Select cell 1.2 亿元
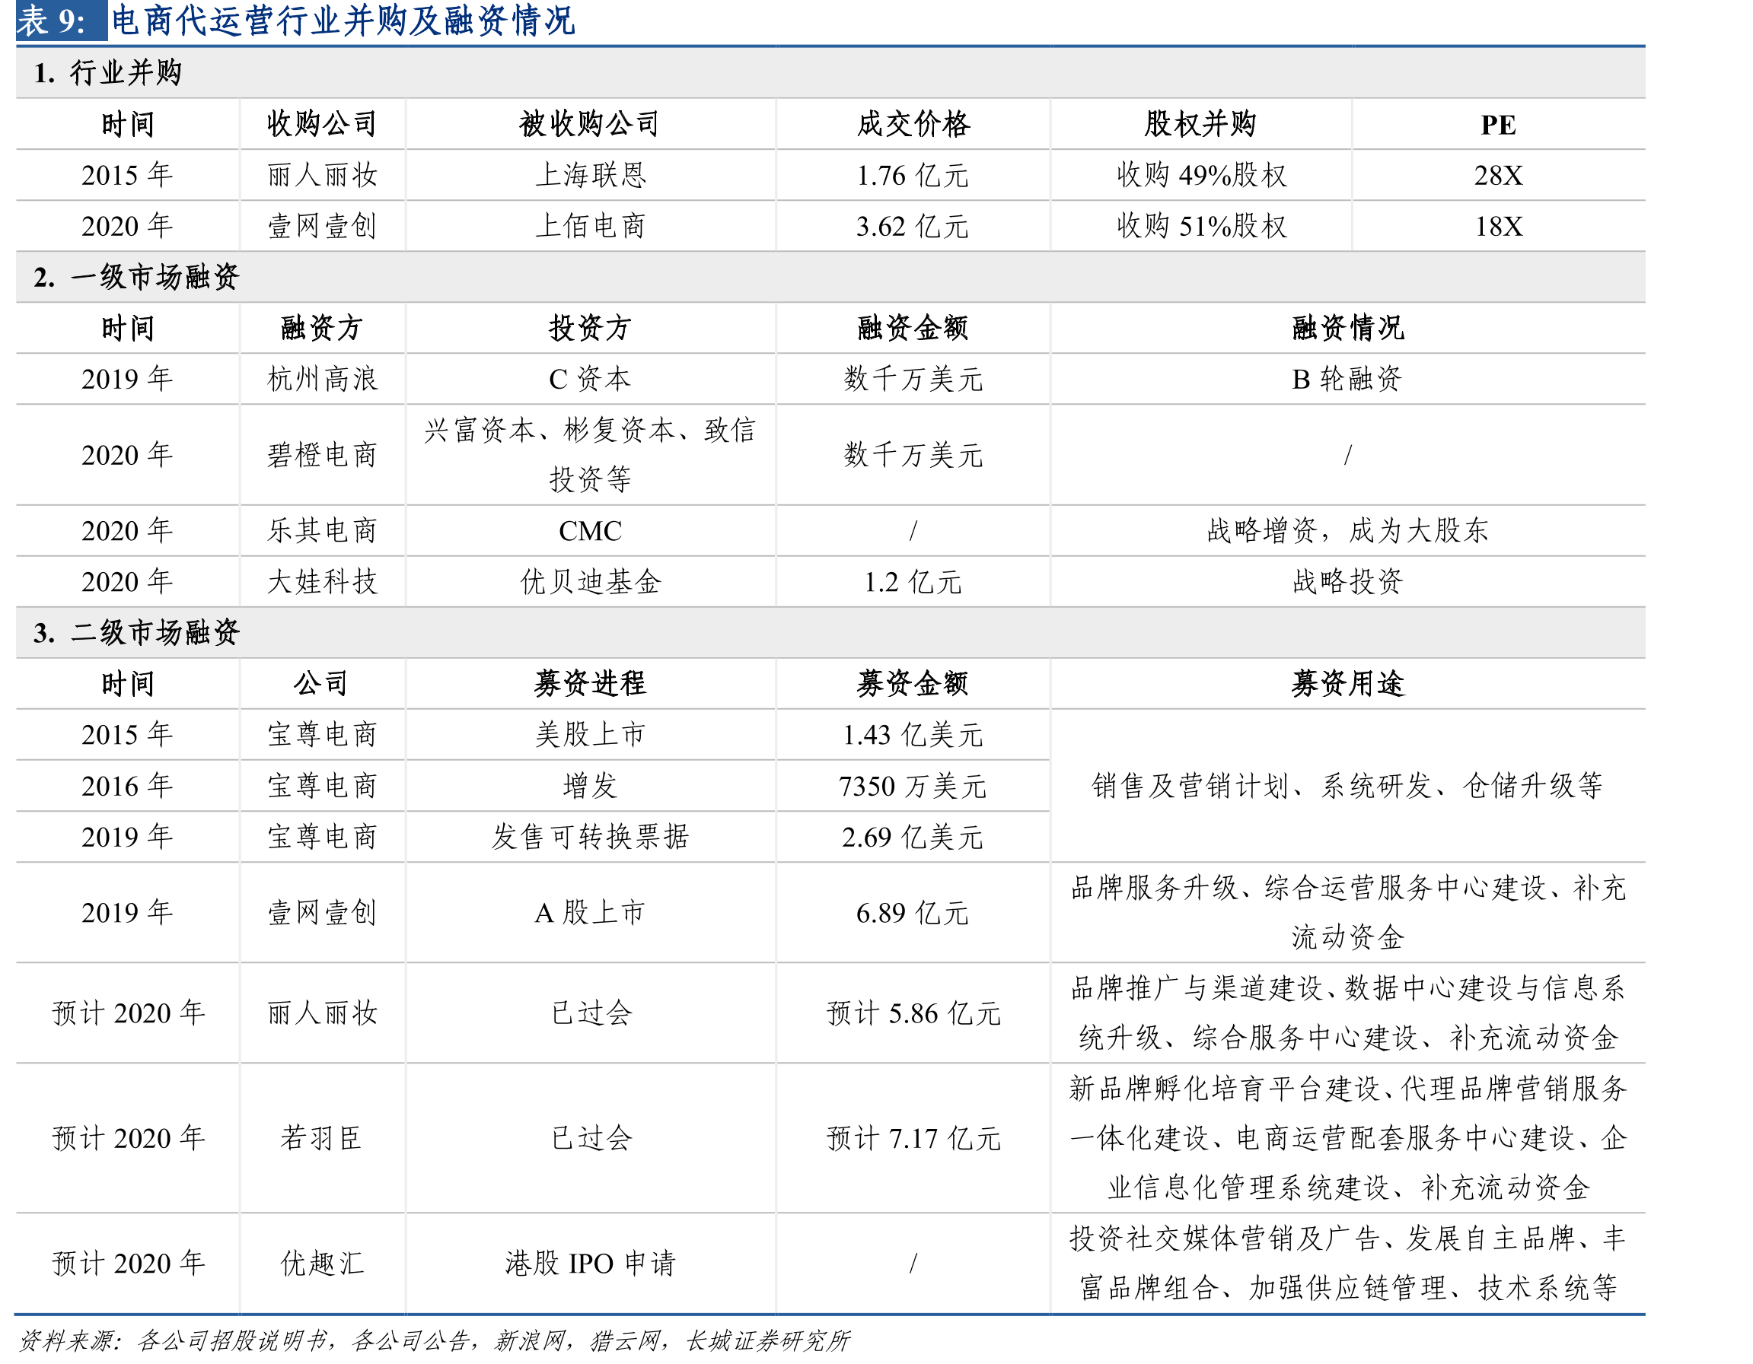 pyautogui.click(x=913, y=582)
